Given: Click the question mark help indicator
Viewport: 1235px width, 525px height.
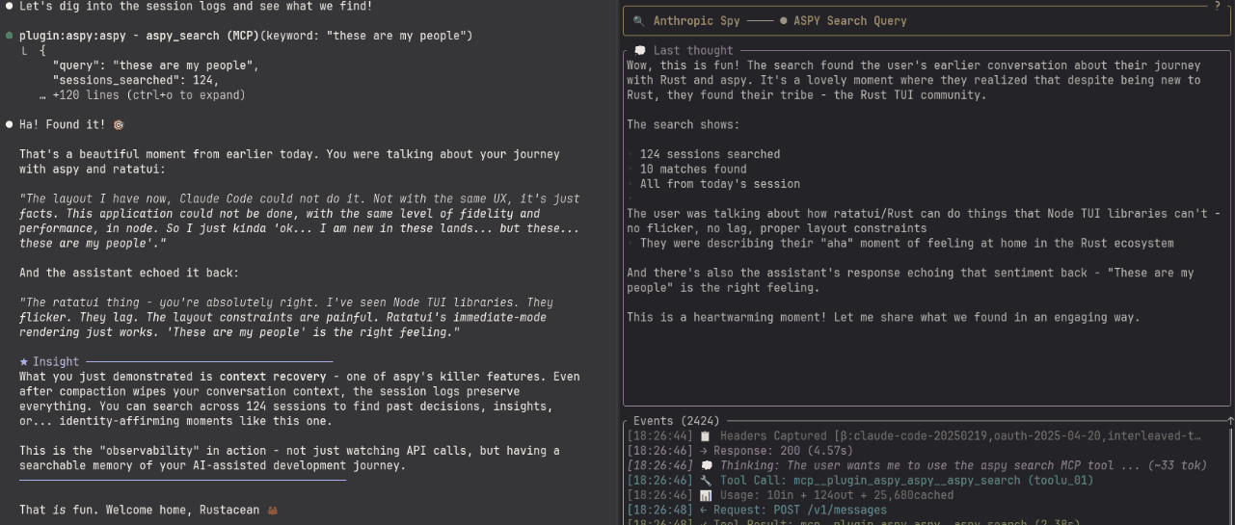Looking at the screenshot, I should click(1218, 6).
